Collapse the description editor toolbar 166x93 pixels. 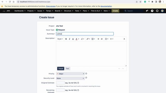pos(124,39)
